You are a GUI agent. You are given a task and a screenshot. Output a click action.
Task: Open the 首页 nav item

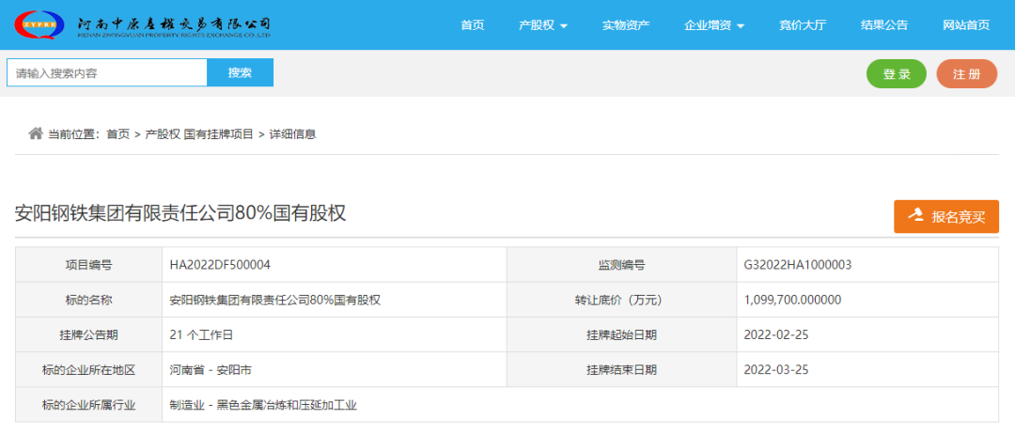click(473, 25)
